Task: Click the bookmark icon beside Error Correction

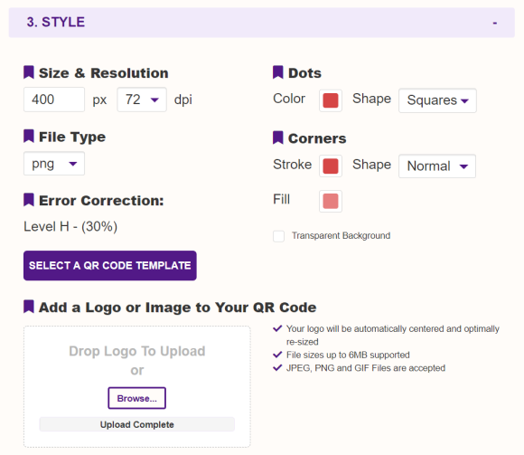Action: (x=29, y=200)
